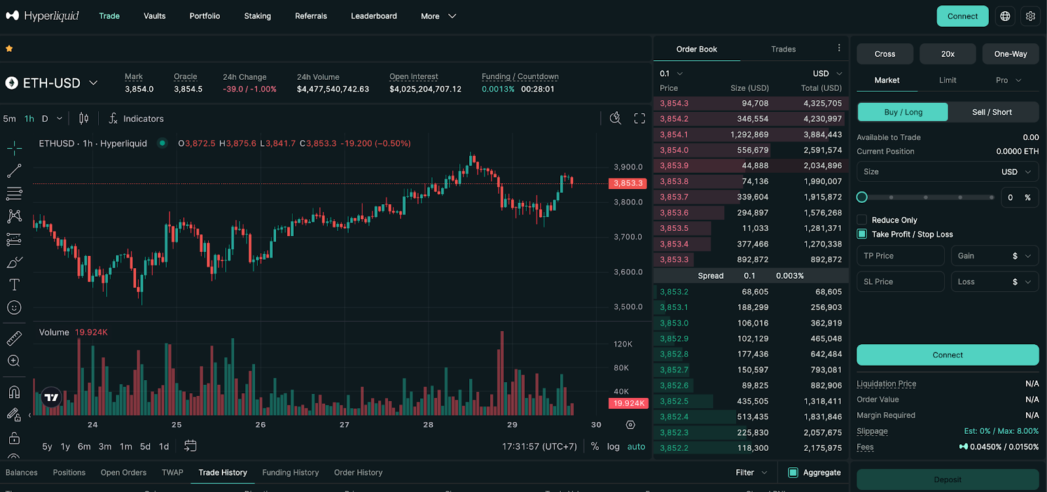
Task: Open the chart interval dropdown arrow
Action: point(60,118)
